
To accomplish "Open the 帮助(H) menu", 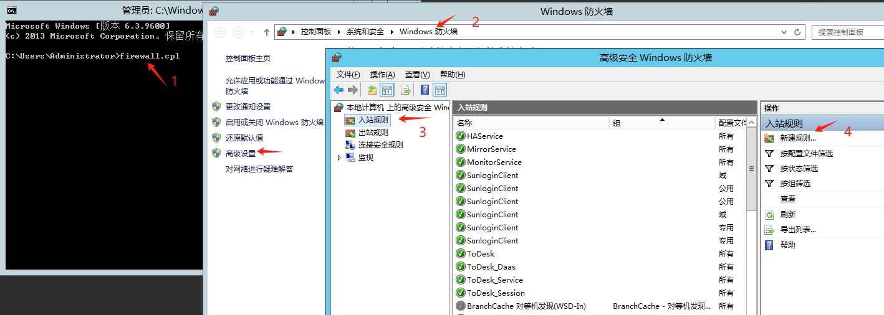I will [x=453, y=74].
